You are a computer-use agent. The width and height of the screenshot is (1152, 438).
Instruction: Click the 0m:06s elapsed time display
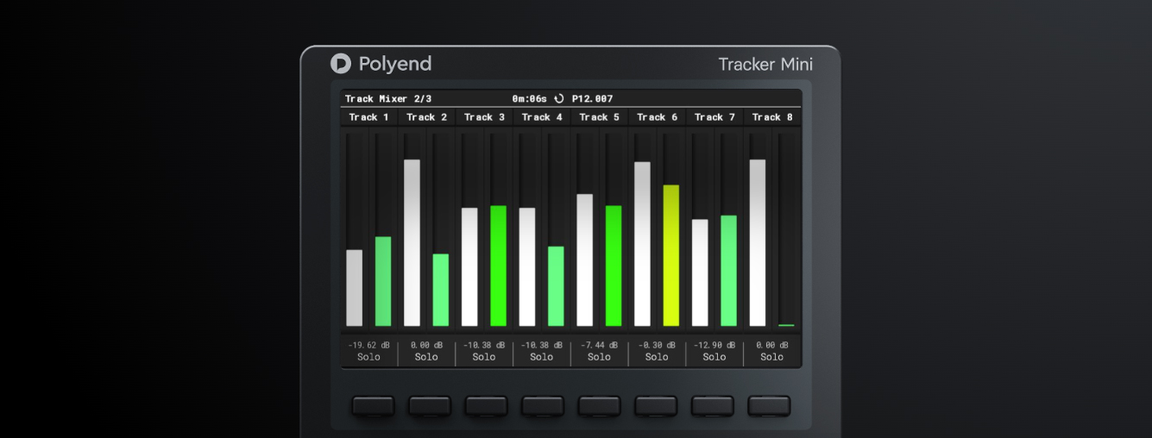coord(530,99)
